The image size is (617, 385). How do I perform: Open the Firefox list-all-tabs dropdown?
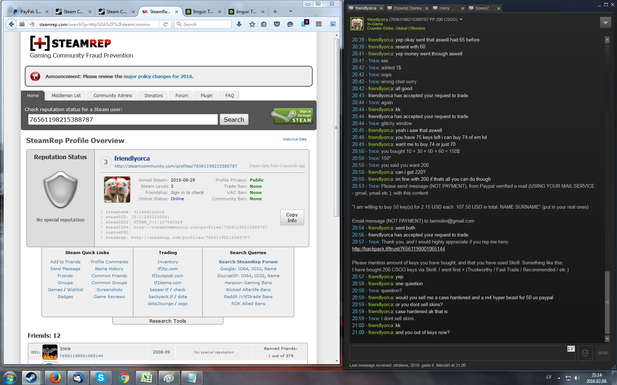click(x=291, y=11)
